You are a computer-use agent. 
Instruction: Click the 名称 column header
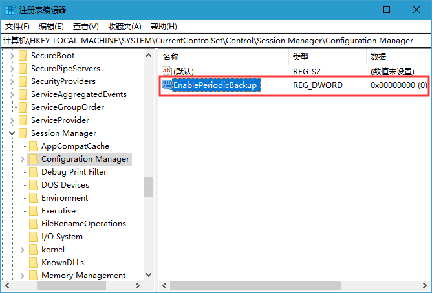click(171, 56)
